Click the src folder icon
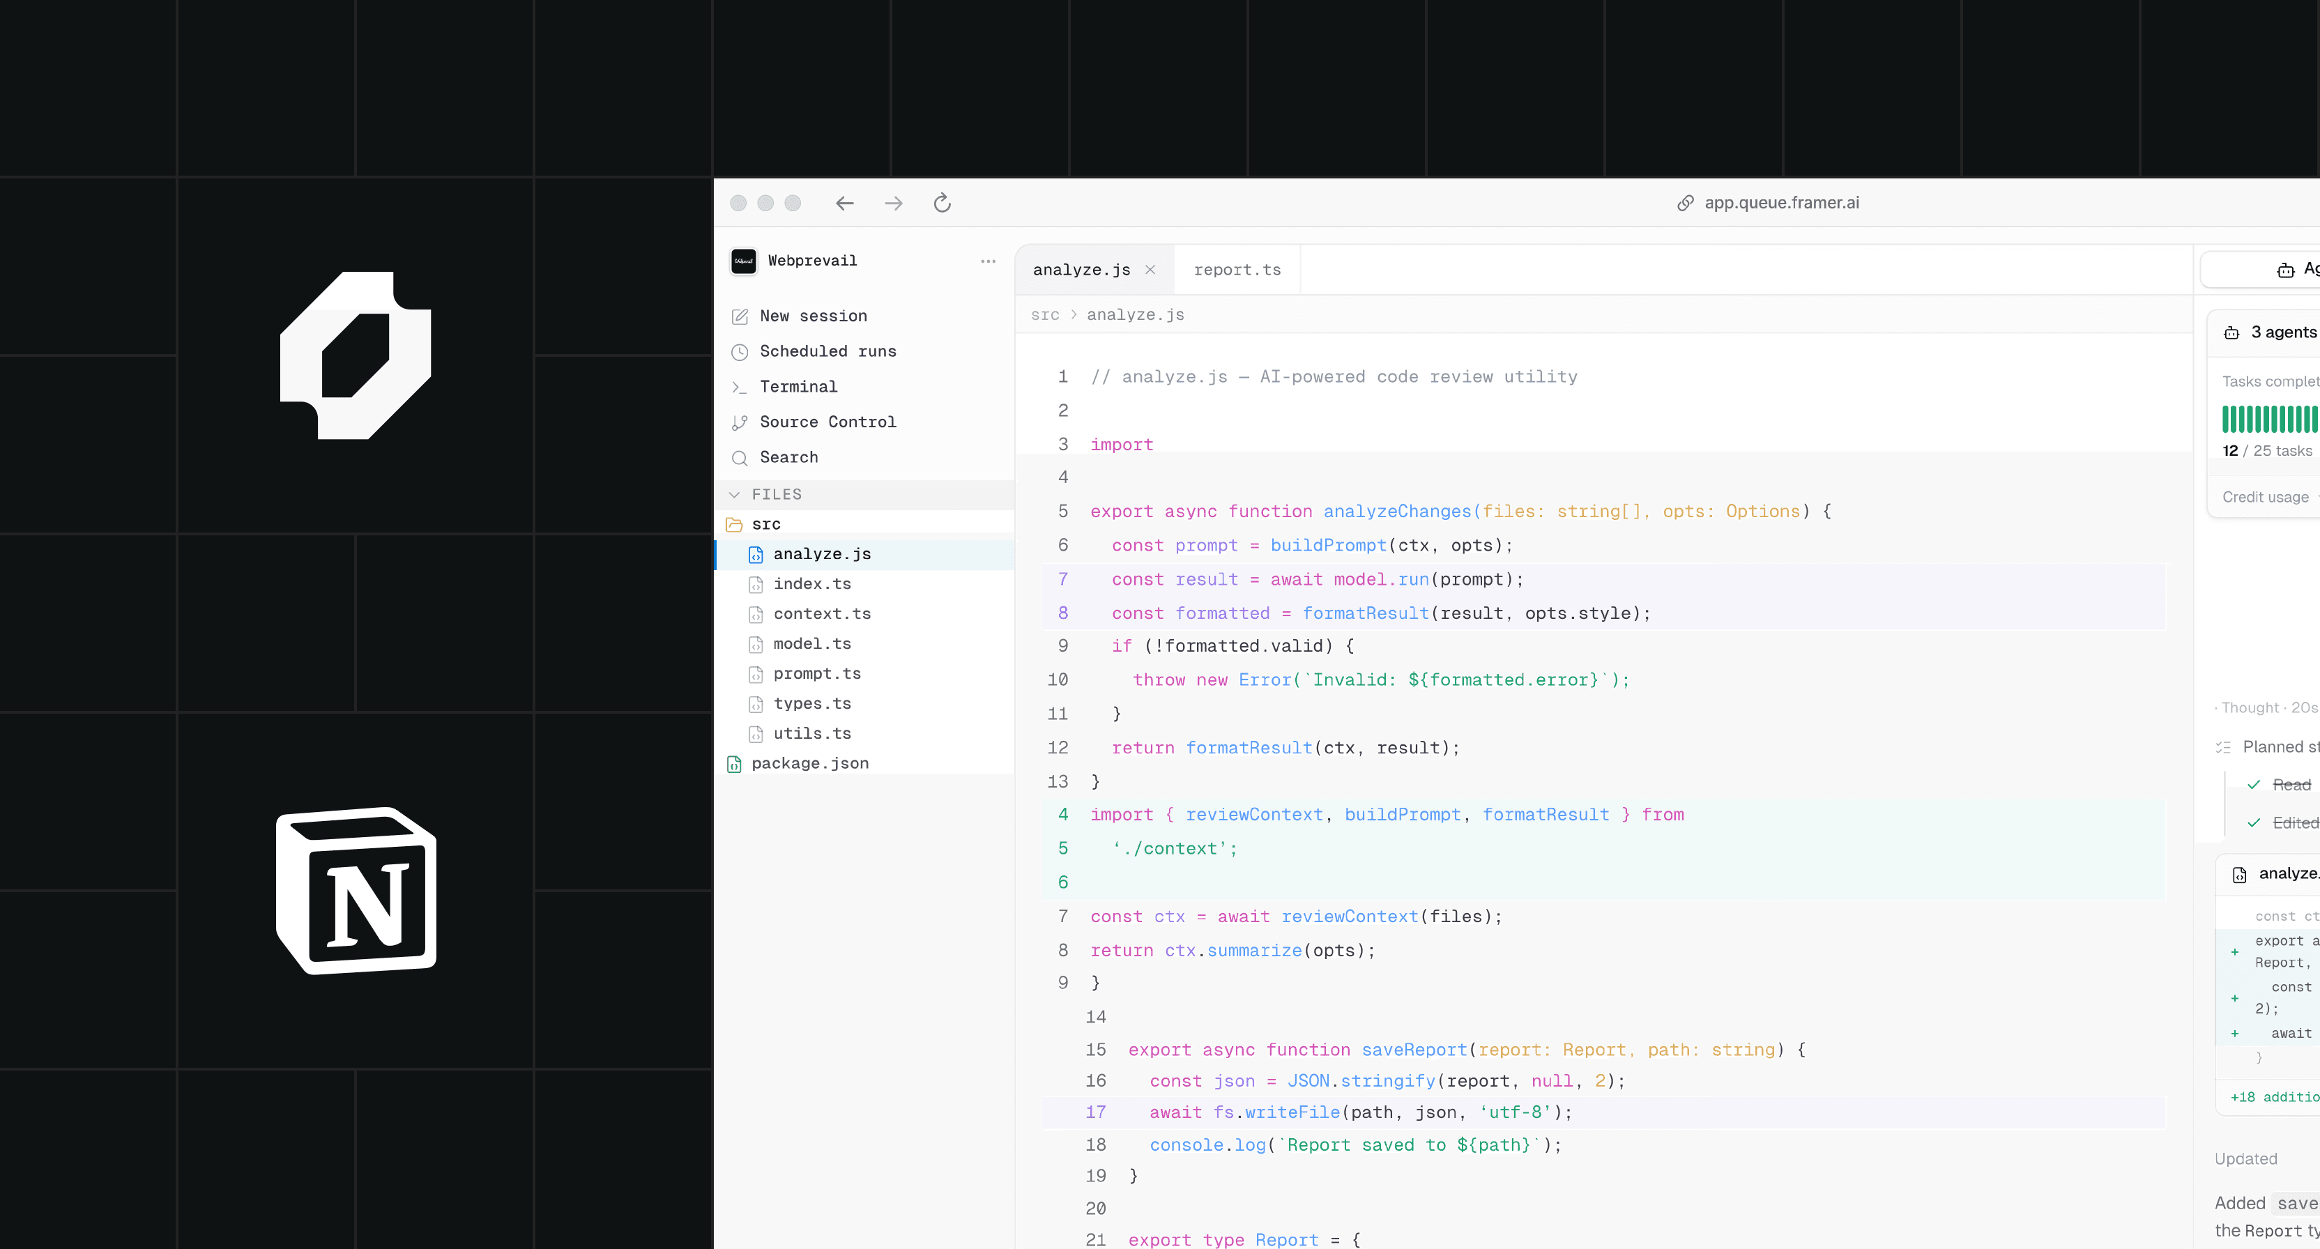The height and width of the screenshot is (1249, 2320). pyautogui.click(x=734, y=524)
